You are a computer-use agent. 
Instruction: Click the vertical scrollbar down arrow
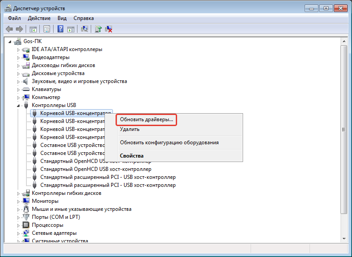[x=344, y=239]
